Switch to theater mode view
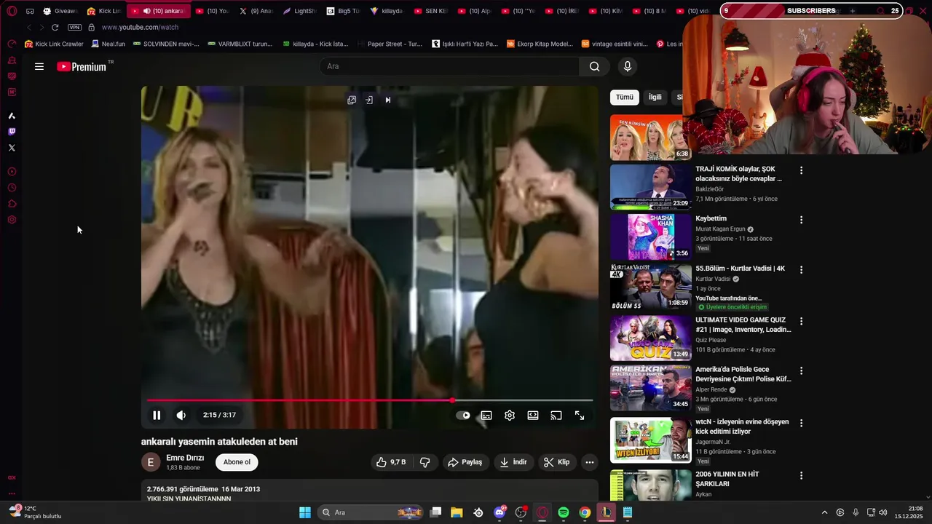This screenshot has height=524, width=932. click(533, 416)
